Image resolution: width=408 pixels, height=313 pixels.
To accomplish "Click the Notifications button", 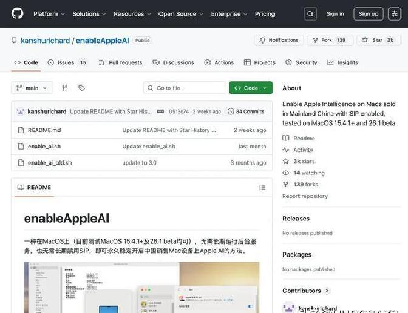I will (279, 40).
